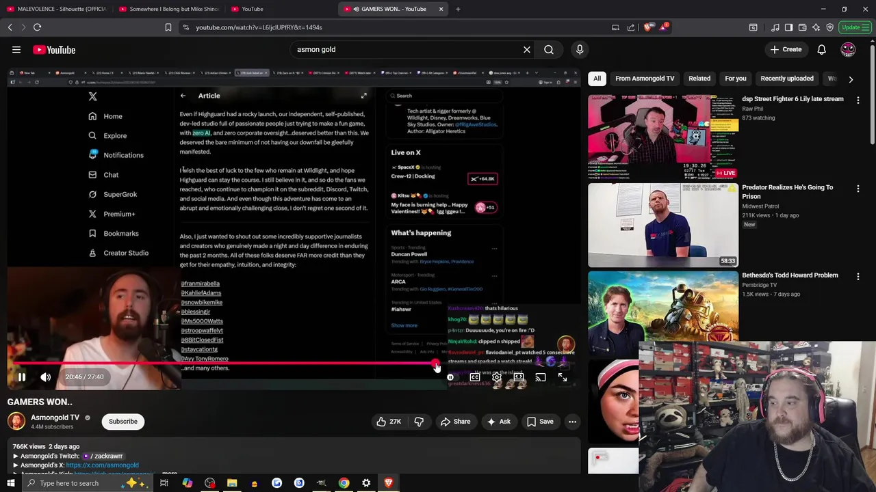The image size is (876, 492).
Task: Open dsp Street Fighter 6 live thumbnail
Action: [x=663, y=137]
